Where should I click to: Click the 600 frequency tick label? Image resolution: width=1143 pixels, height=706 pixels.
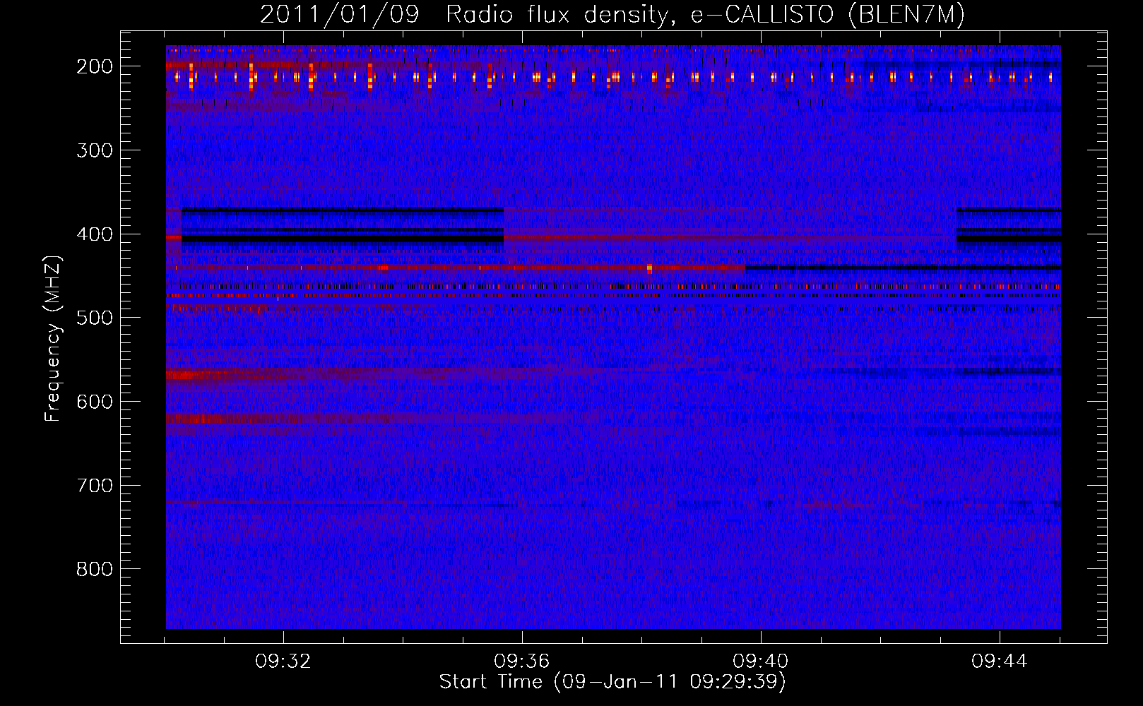[95, 402]
